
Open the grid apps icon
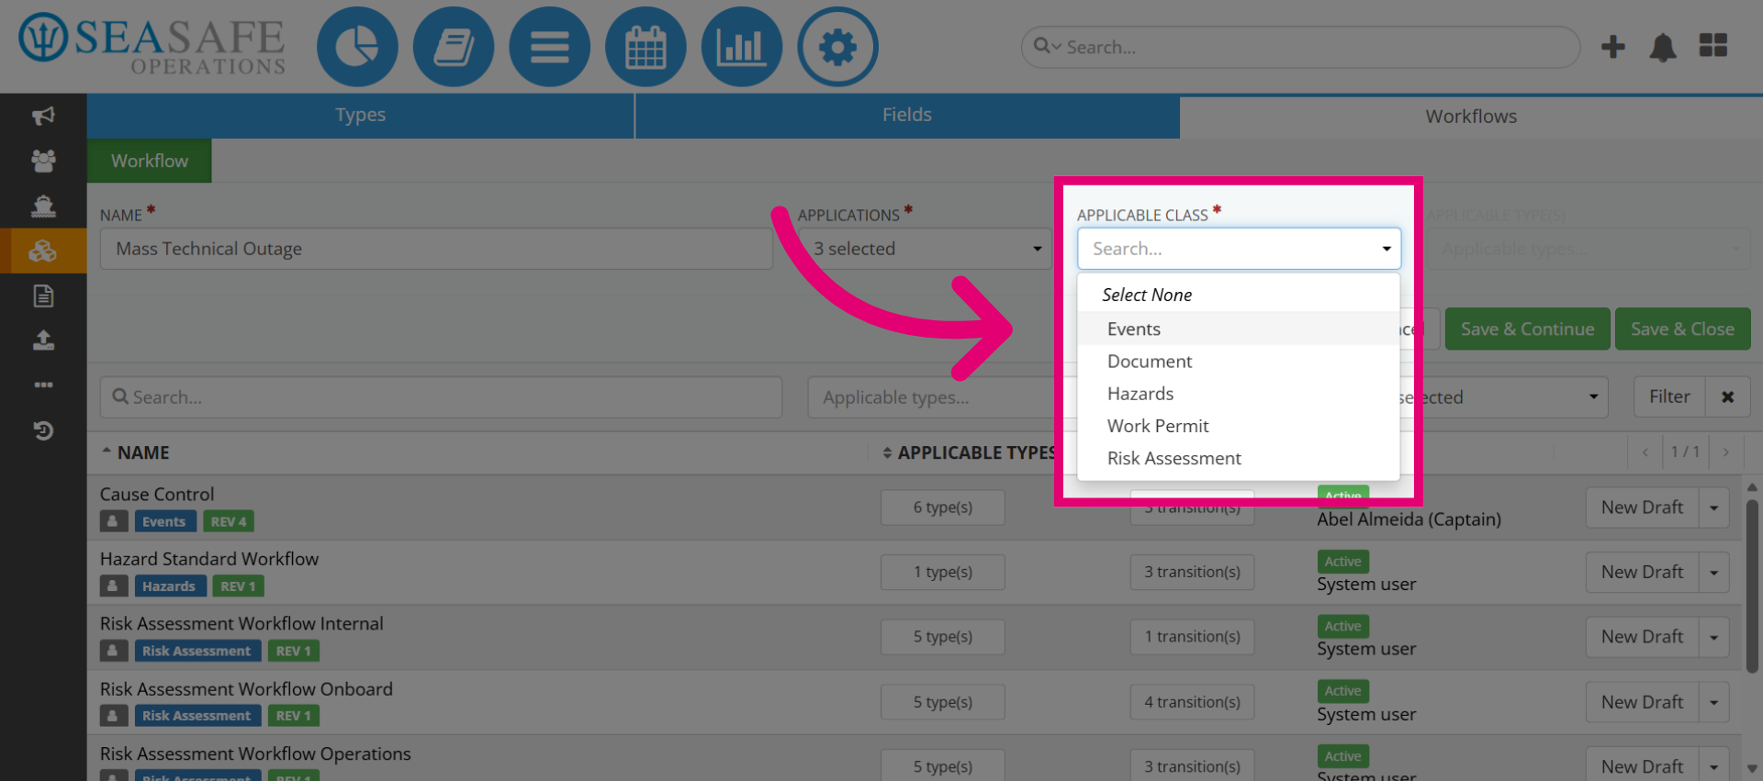(1713, 45)
